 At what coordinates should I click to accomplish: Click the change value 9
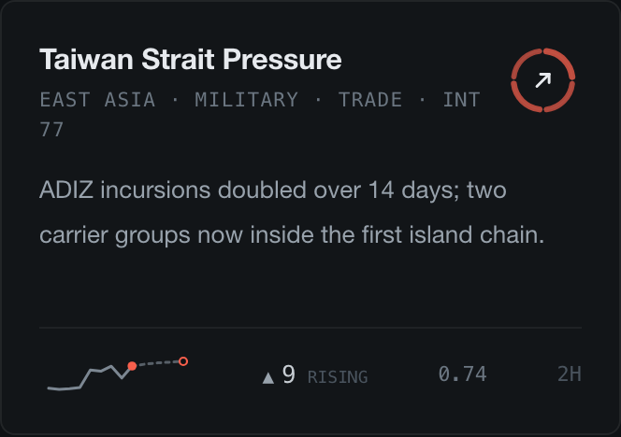click(289, 374)
